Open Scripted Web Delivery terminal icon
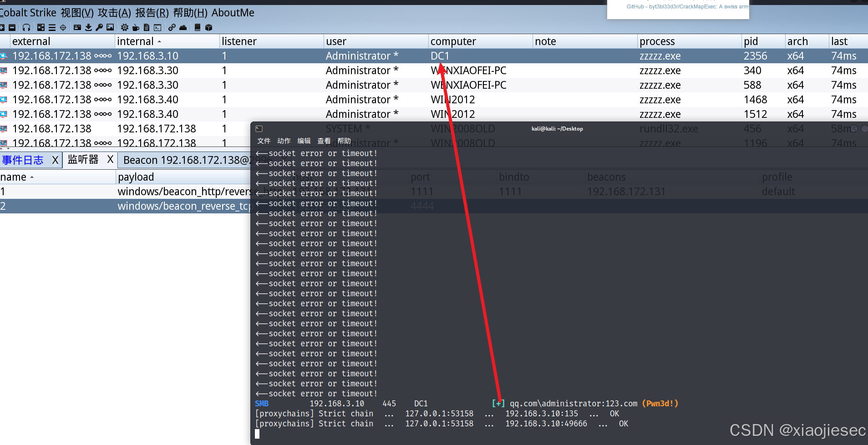 (157, 28)
